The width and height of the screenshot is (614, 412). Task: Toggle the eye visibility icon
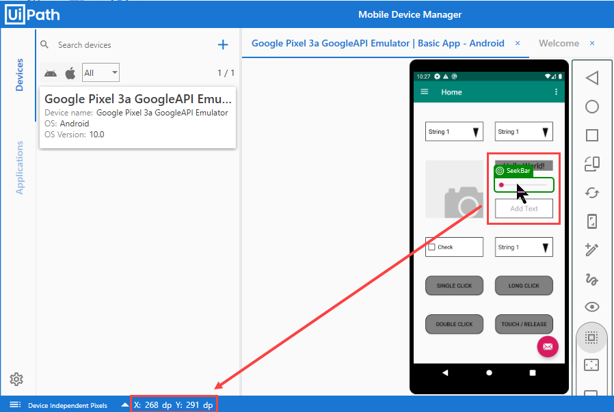coord(591,307)
